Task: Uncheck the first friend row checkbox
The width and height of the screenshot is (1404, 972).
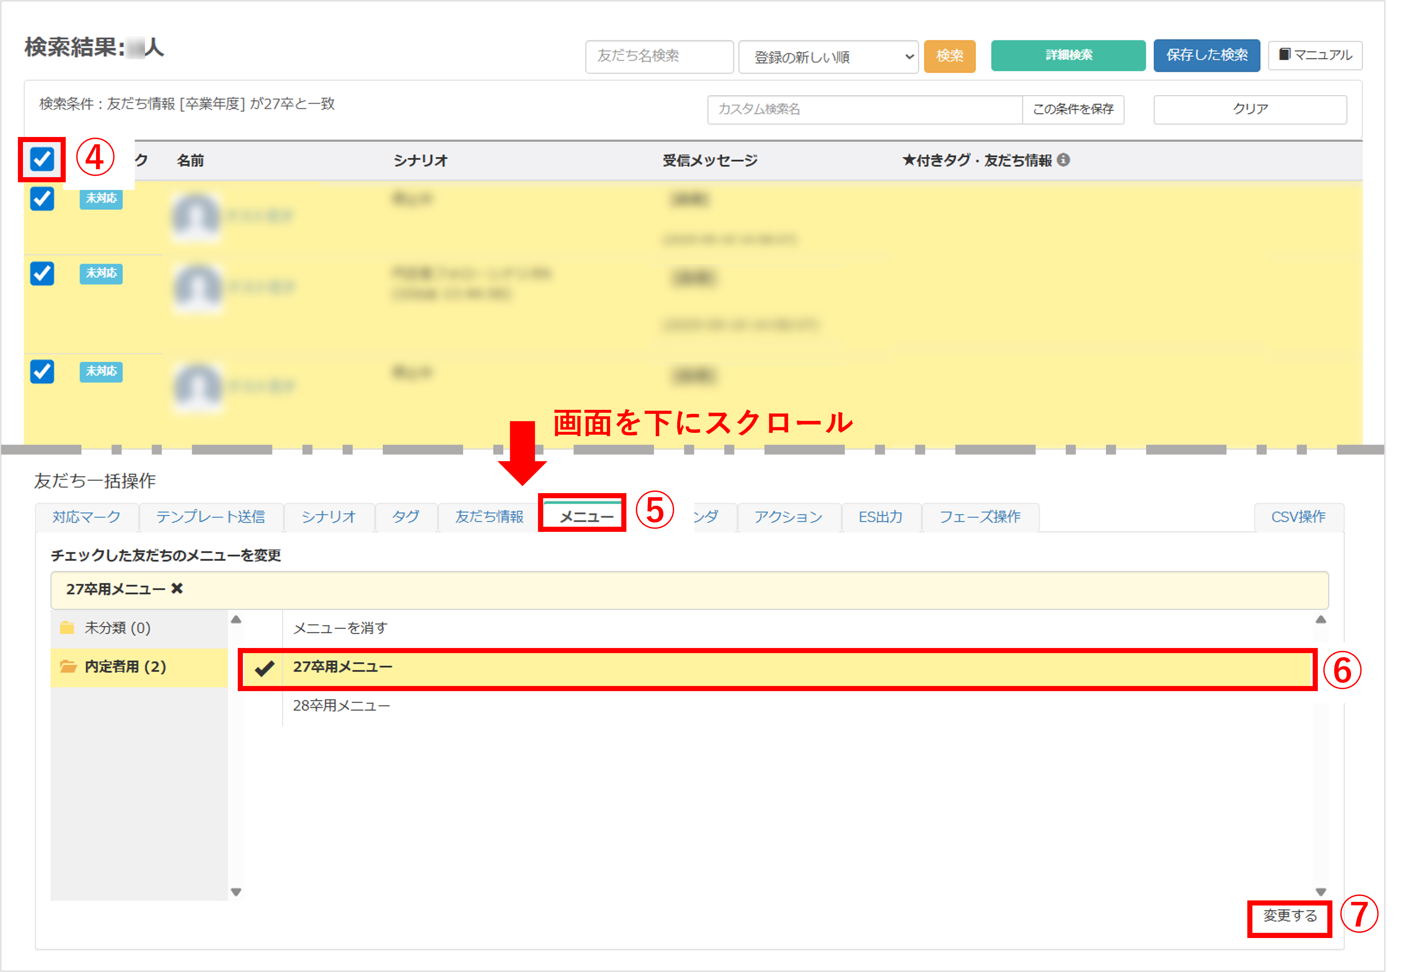Action: coord(42,199)
